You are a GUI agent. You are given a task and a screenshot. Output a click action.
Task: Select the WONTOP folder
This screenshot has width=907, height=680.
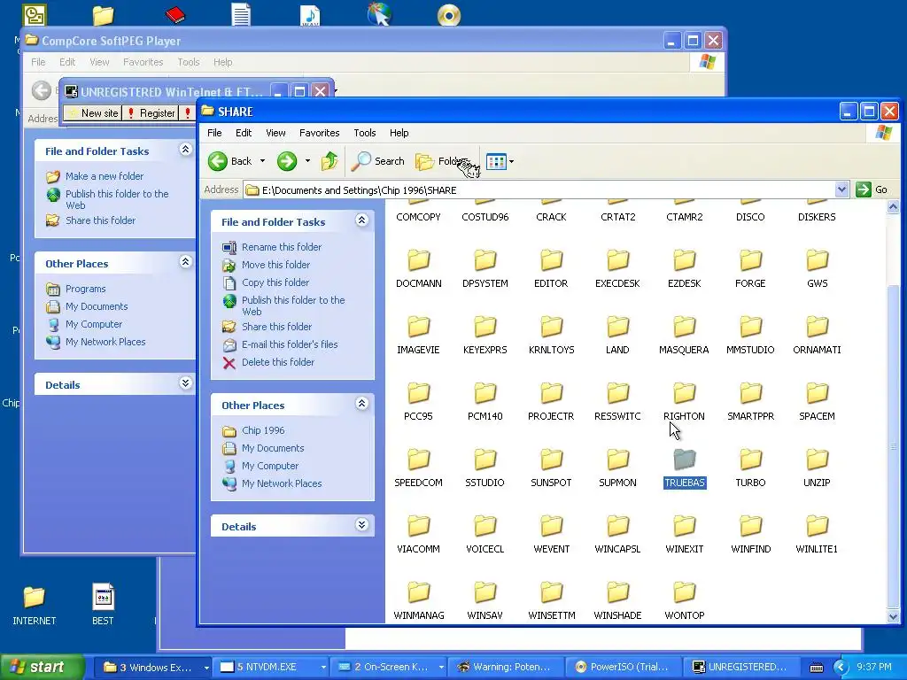[685, 601]
